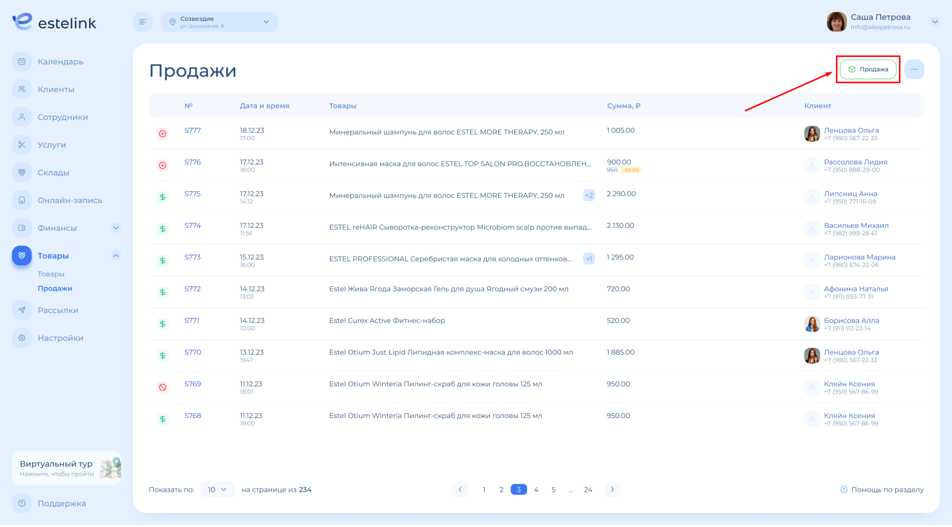The image size is (952, 527).
Task: Open sale number S770 link
Action: click(x=192, y=352)
